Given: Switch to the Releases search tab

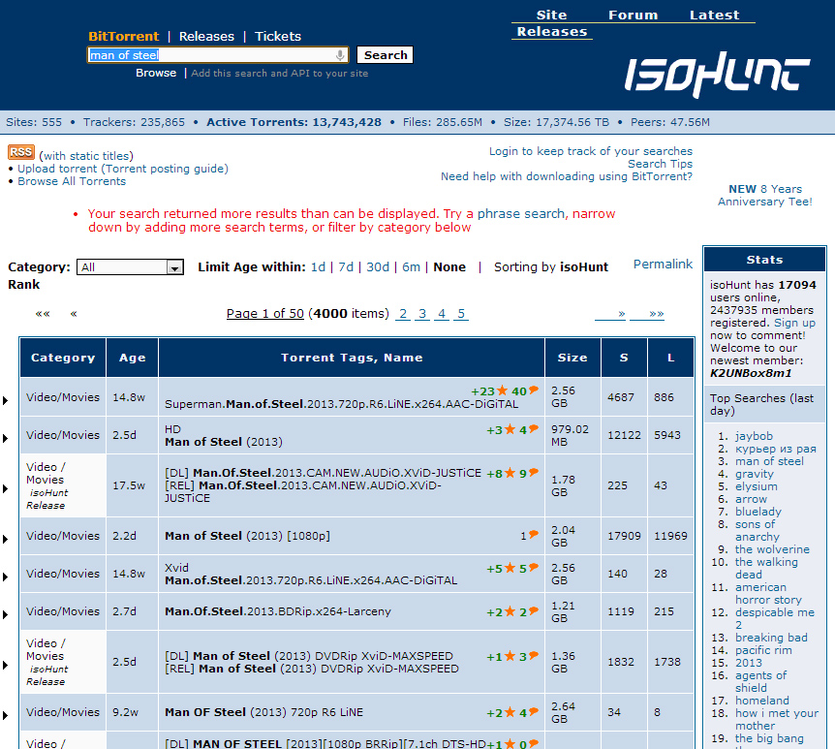Looking at the screenshot, I should point(206,36).
